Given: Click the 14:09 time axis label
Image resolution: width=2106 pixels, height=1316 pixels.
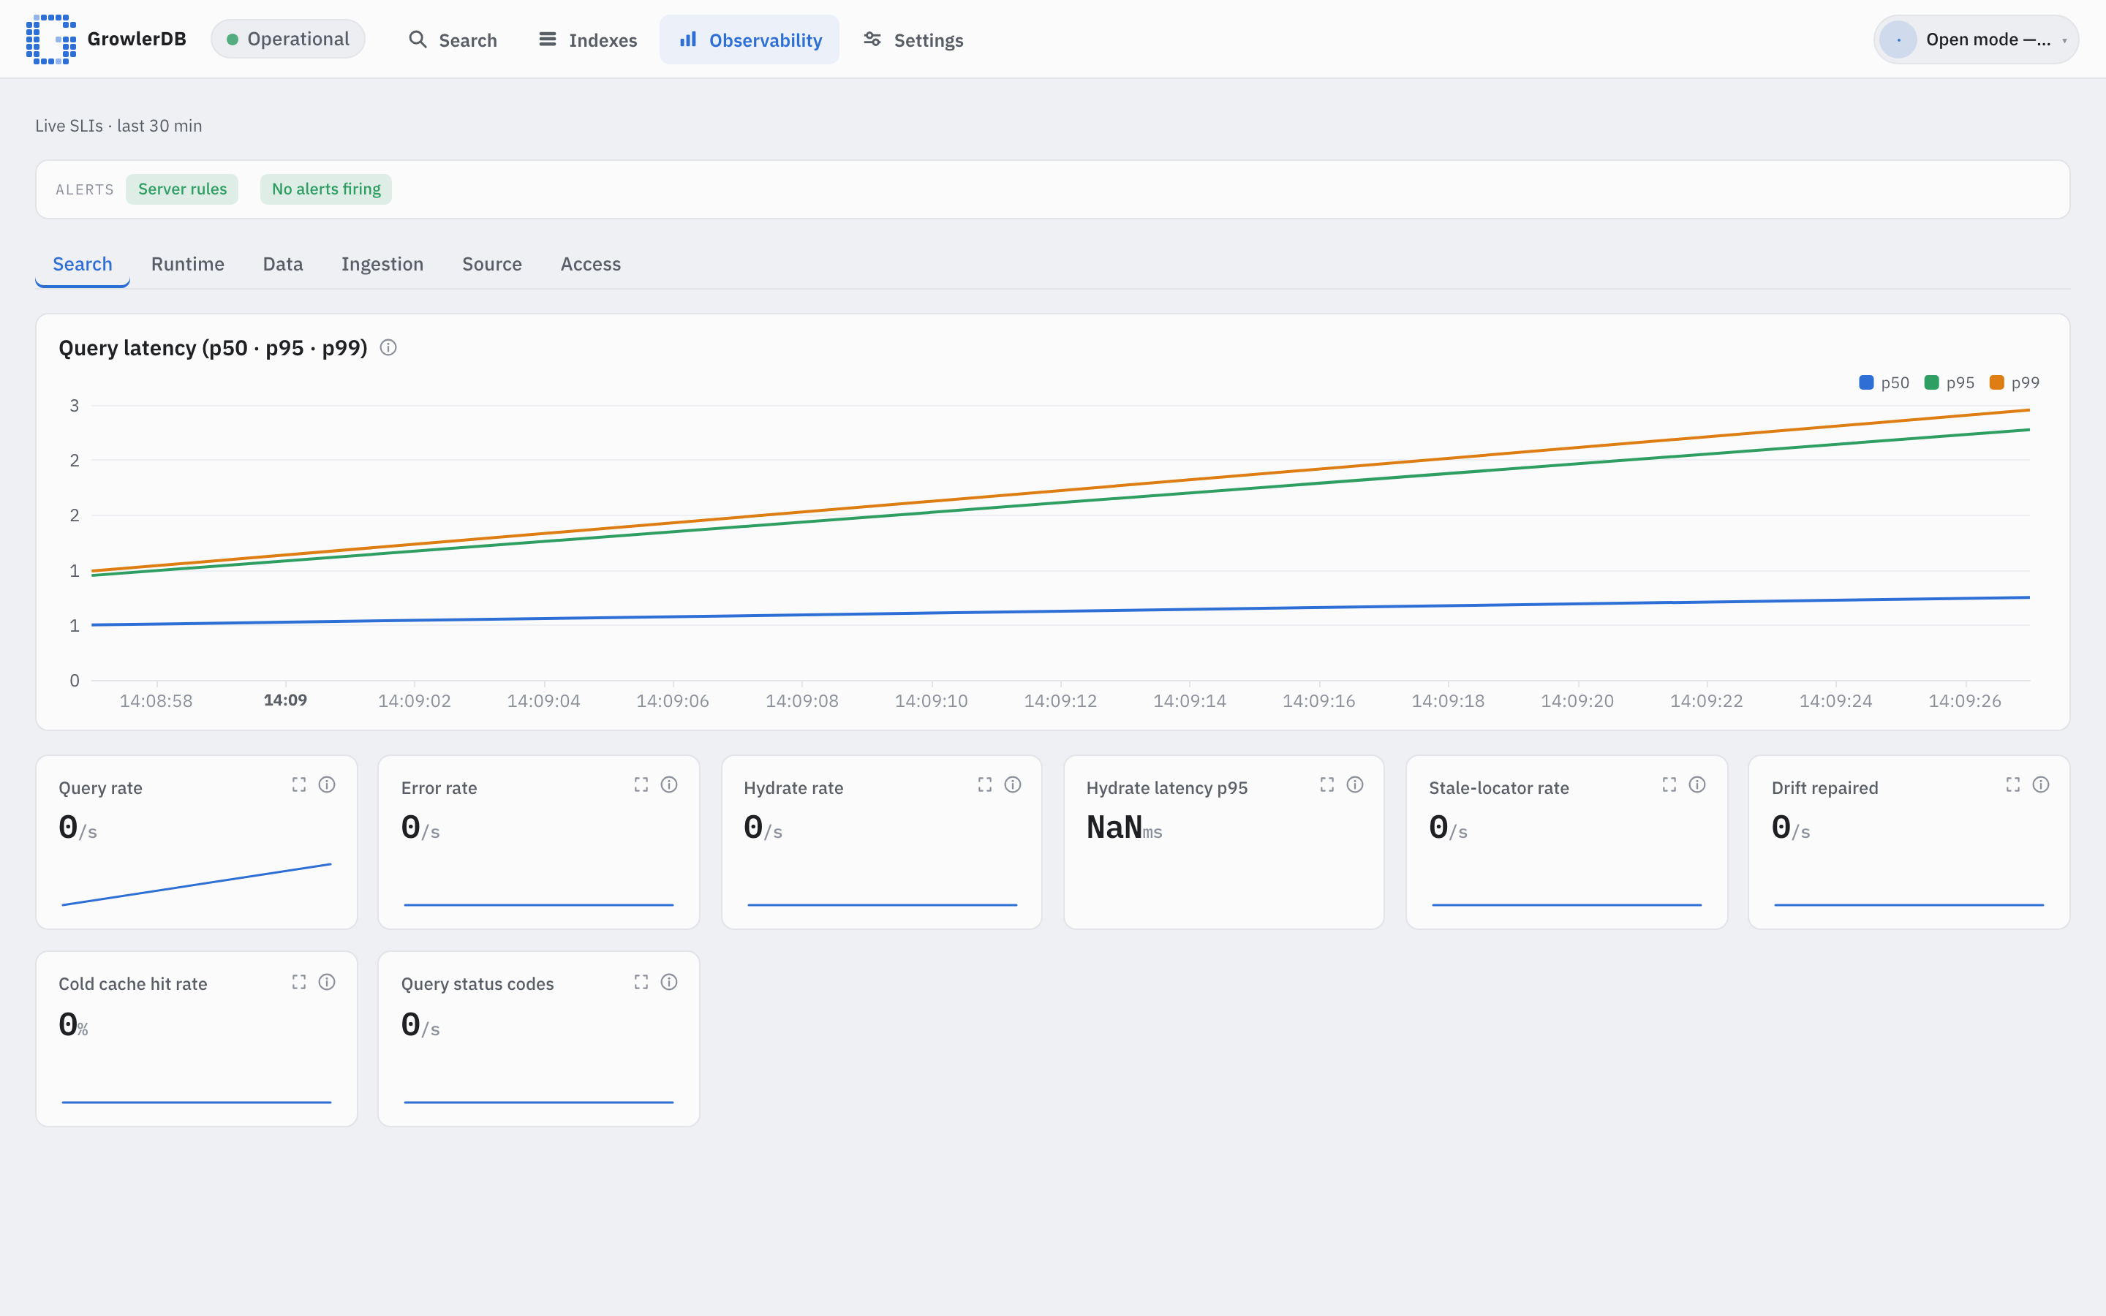Looking at the screenshot, I should click(285, 700).
